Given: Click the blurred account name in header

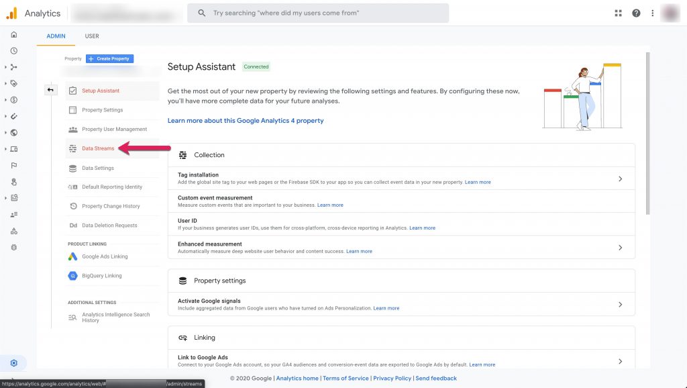Looking at the screenshot, I should [127, 14].
